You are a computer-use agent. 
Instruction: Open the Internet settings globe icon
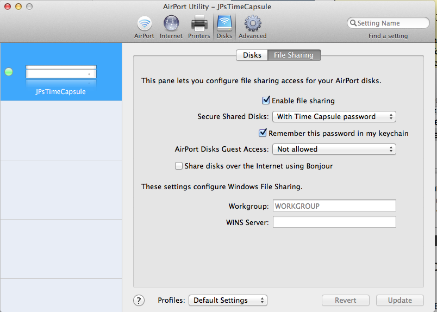click(x=171, y=27)
